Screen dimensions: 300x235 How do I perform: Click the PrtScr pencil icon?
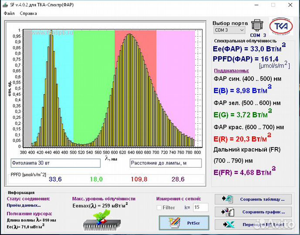tap(174, 222)
